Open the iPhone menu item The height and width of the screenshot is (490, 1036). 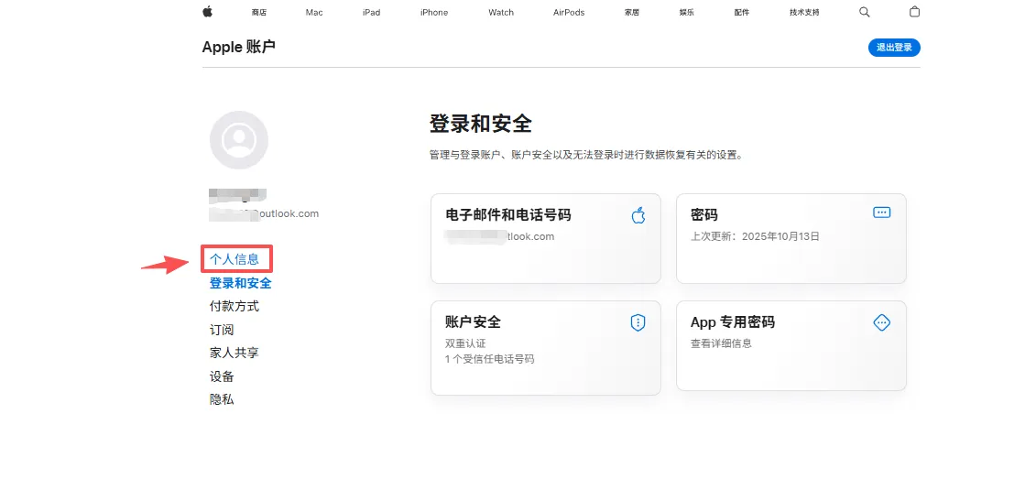click(x=434, y=13)
